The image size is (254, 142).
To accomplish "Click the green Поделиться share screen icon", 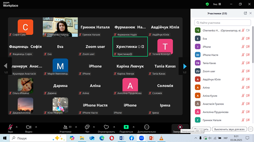I will pos(126,127).
